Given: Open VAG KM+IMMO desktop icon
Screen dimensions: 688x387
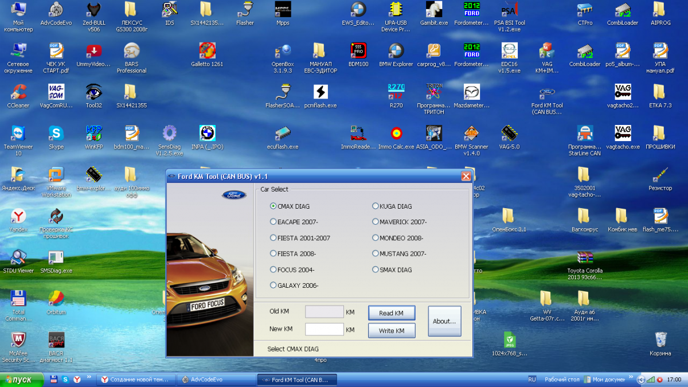Looking at the screenshot, I should point(547,58).
